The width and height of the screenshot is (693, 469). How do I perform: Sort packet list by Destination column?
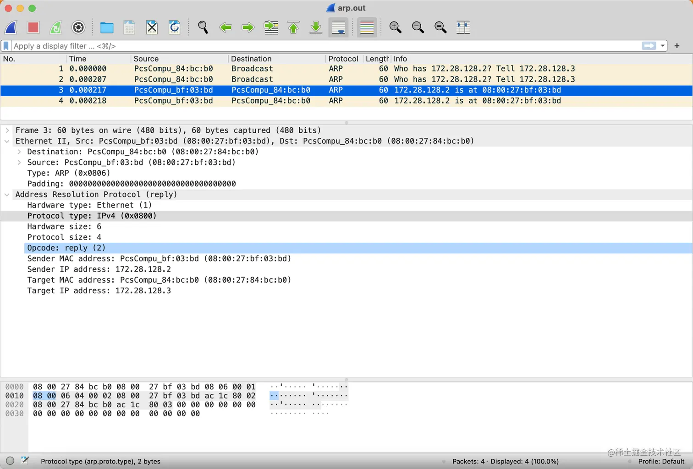click(x=277, y=59)
